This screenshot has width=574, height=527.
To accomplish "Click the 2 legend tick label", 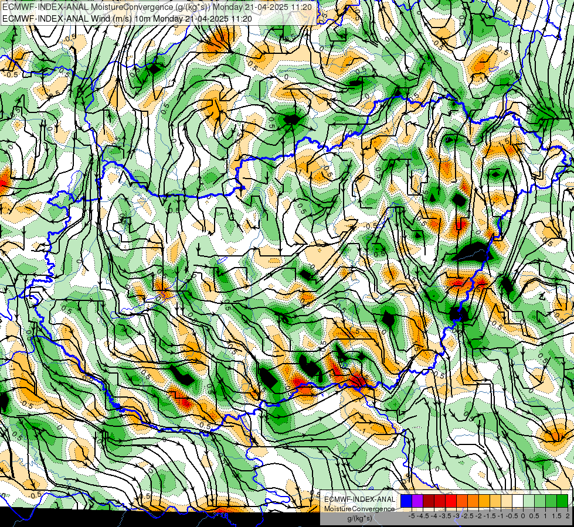I will click(568, 516).
